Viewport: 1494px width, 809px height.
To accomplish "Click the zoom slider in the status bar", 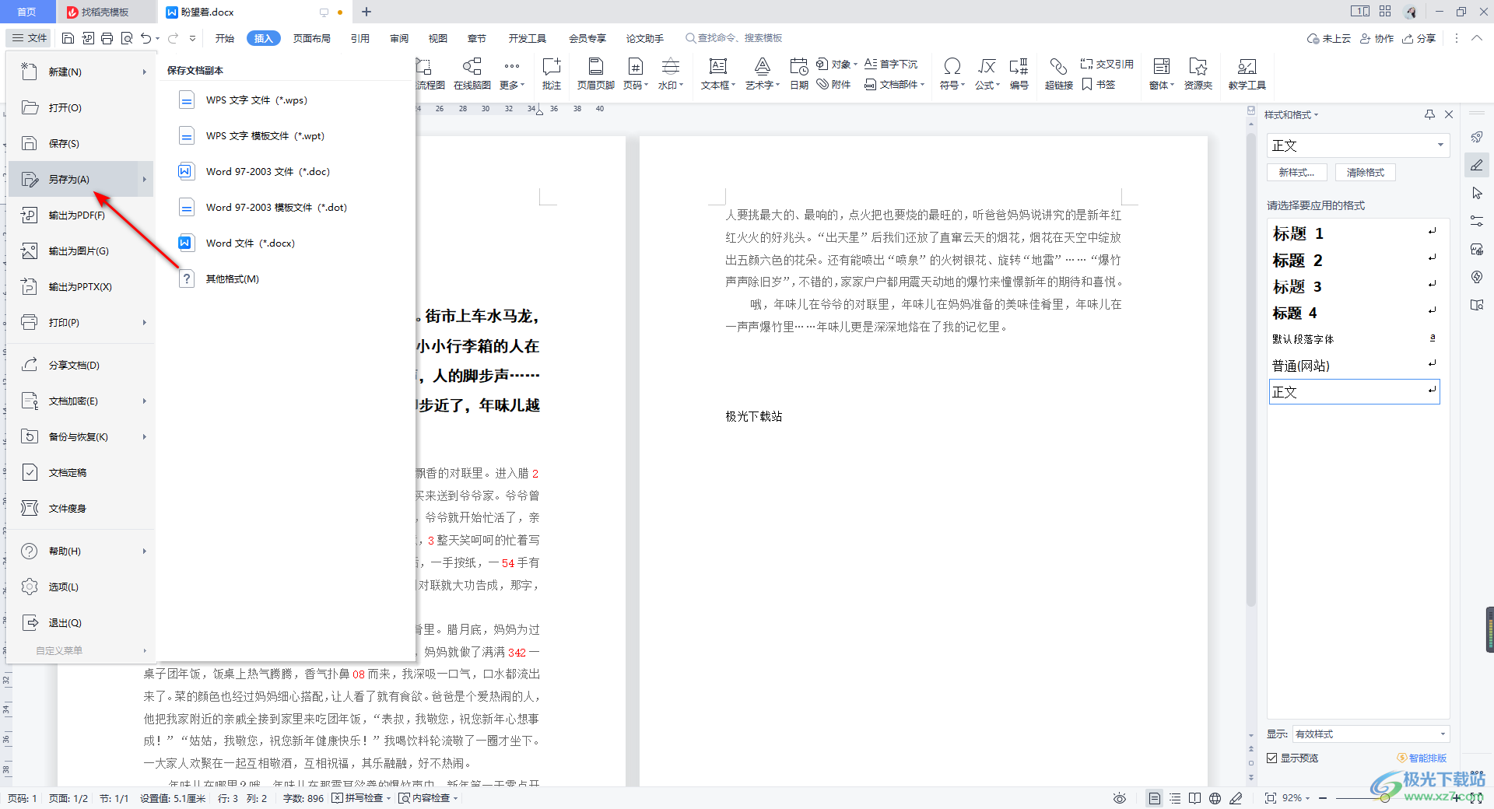I will (1385, 798).
